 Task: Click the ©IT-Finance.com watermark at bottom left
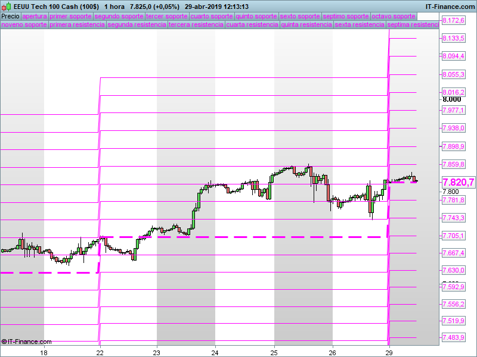(26, 342)
